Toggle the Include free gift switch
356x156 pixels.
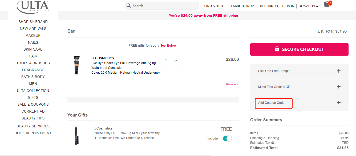pos(227,139)
